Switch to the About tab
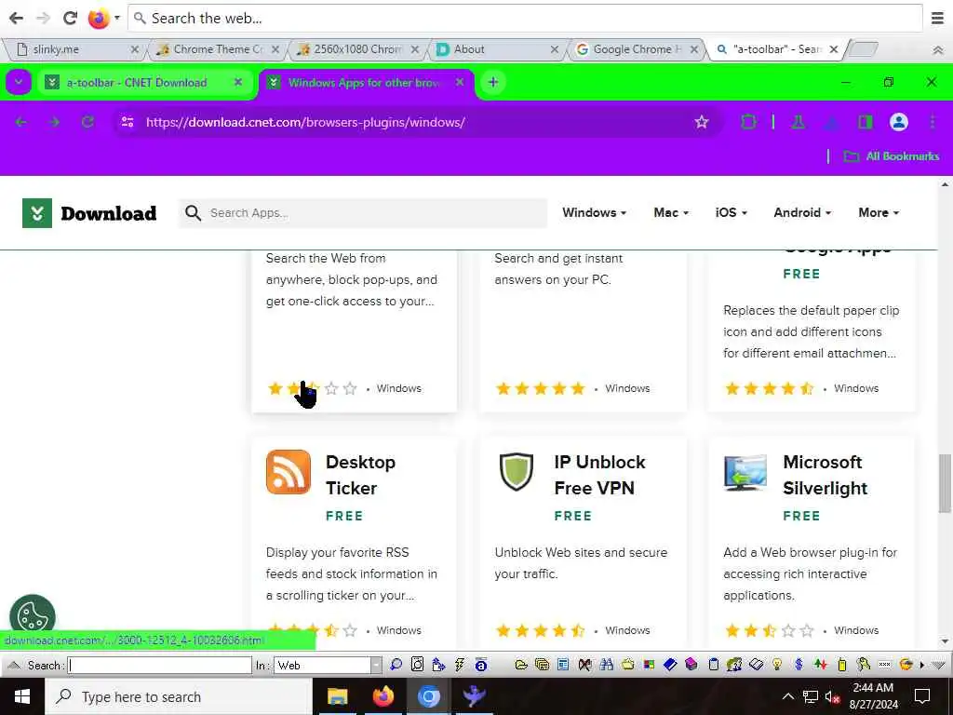The image size is (953, 715). coord(497,49)
